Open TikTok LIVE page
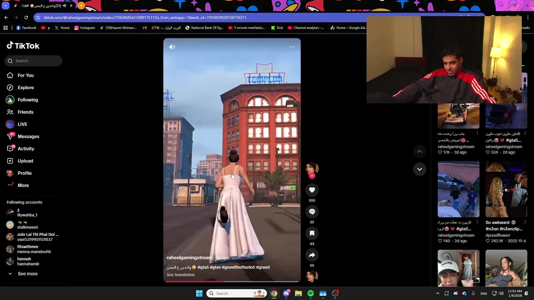 click(x=22, y=124)
